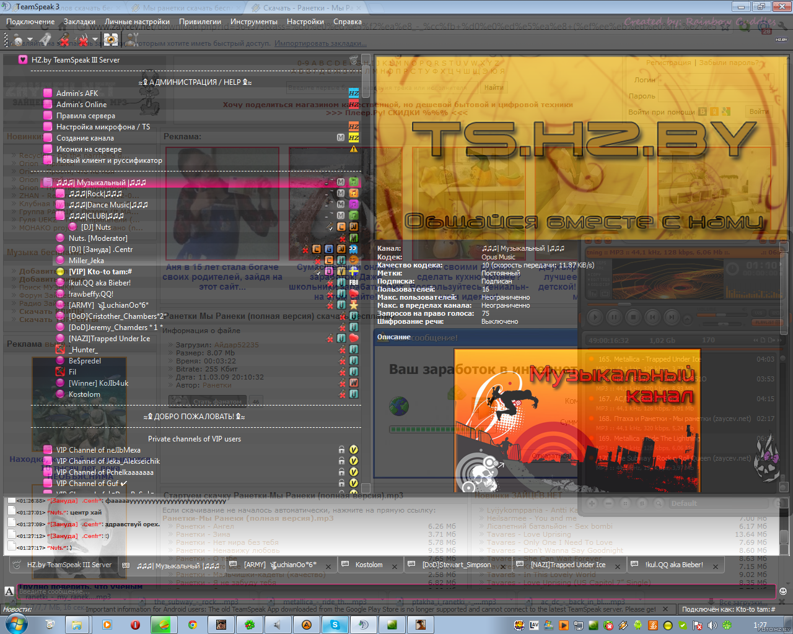This screenshot has width=793, height=634.
Task: Select VIP Channel of Pchelkaaaaaaa
Action: (x=105, y=472)
